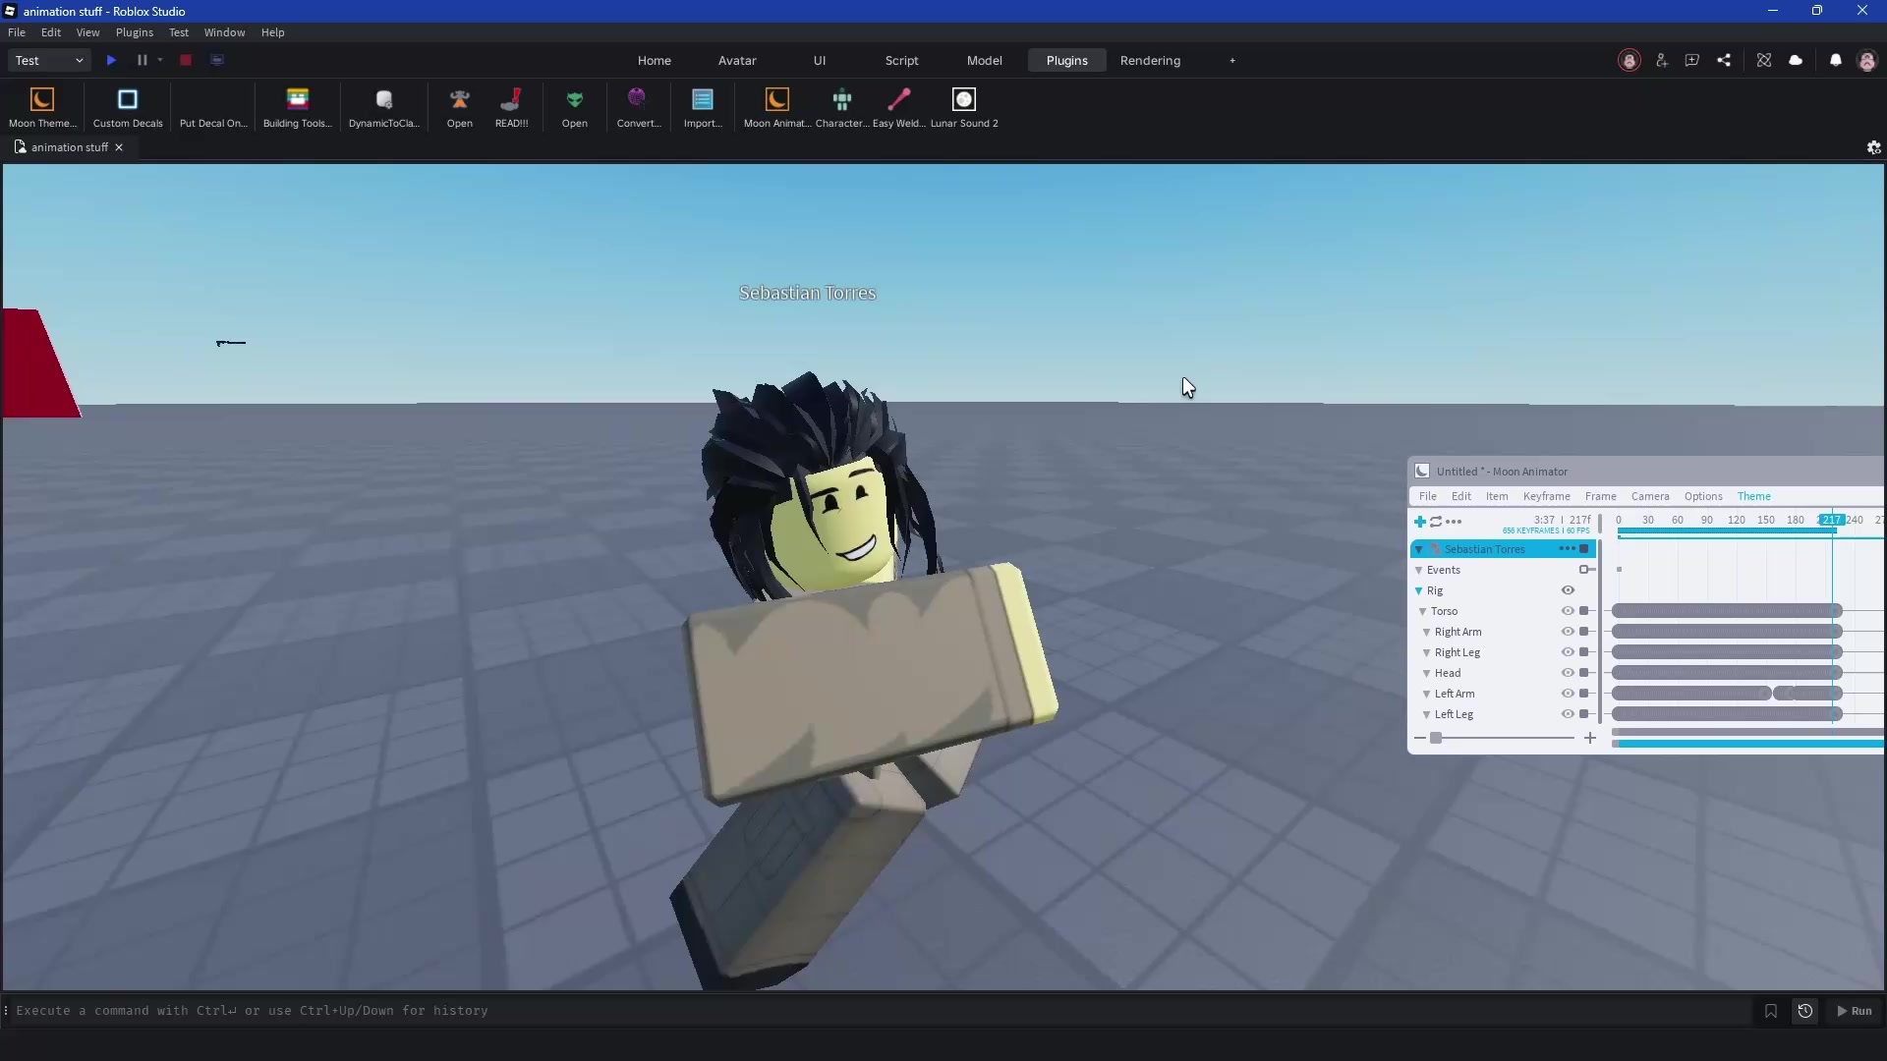Screen dimensions: 1887x1061
Task: Open the notifications bell
Action: pyautogui.click(x=1835, y=61)
